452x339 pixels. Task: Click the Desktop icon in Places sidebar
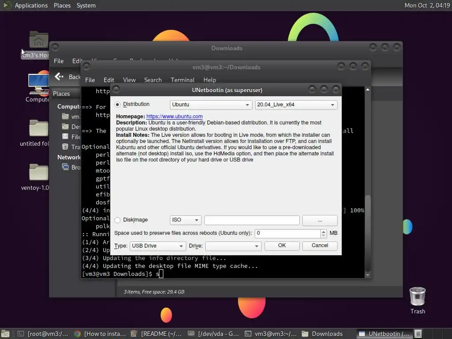point(65,127)
